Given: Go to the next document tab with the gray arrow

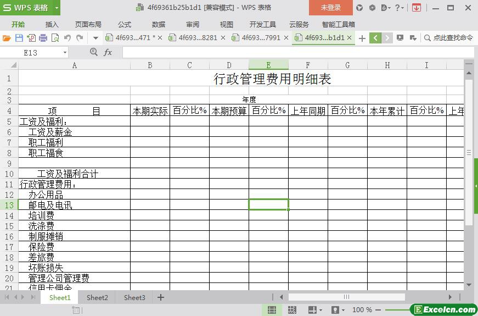Looking at the screenshot, I should click(387, 38).
